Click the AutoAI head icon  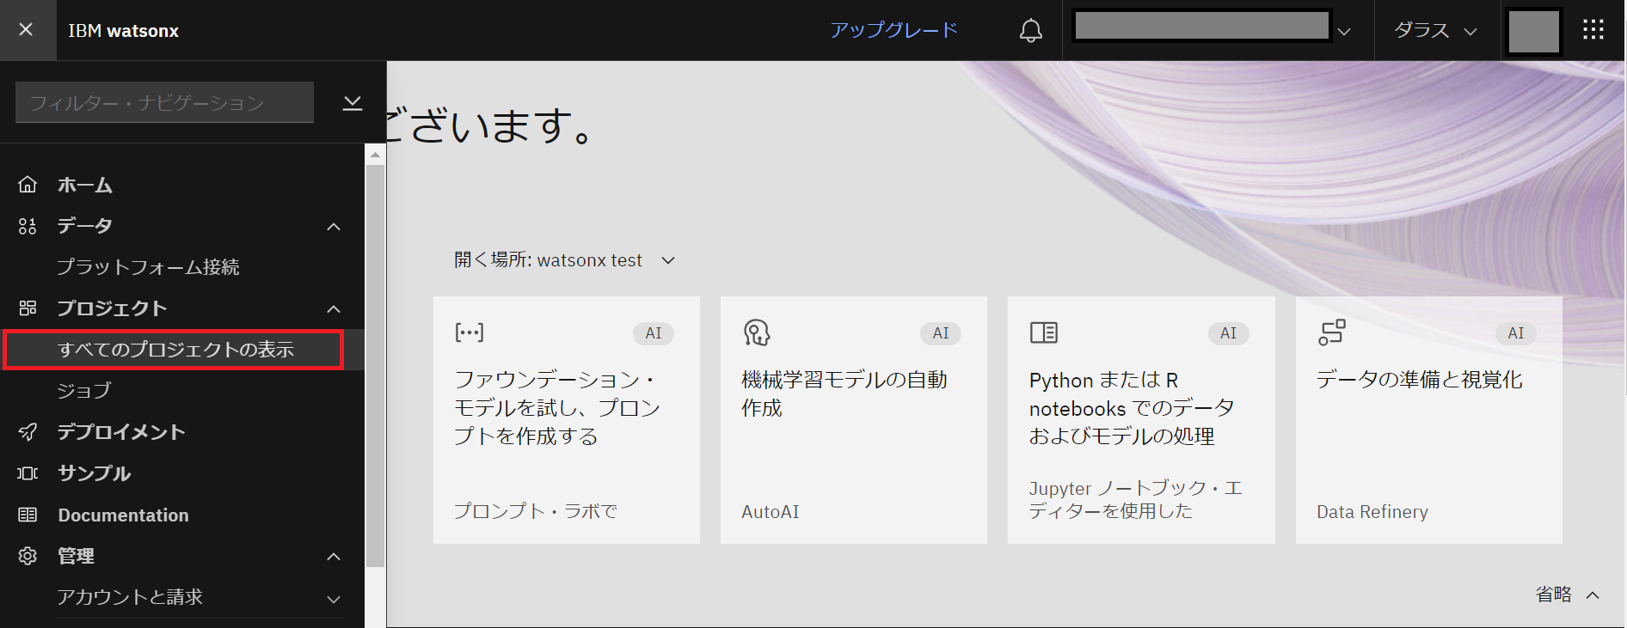(x=756, y=332)
